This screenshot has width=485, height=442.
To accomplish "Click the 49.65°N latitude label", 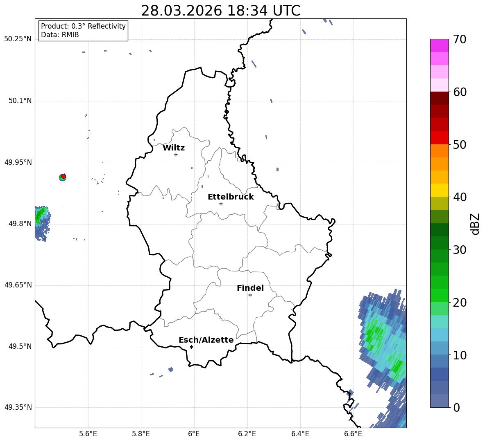I will (18, 285).
